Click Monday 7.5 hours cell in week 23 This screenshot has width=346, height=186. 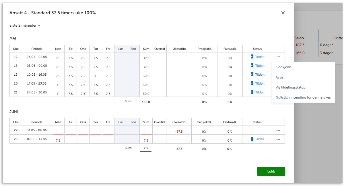pyautogui.click(x=58, y=140)
